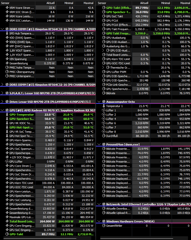
Task: Expand the DDR5 DIMM #3 Kingston group
Action: pyautogui.click(x=2, y=84)
